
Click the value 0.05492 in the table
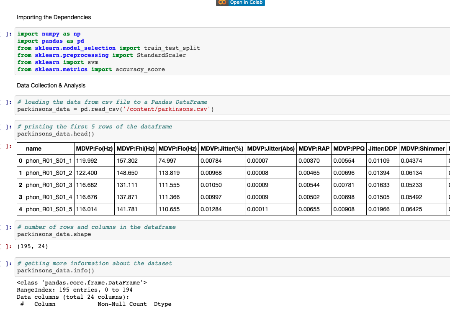pos(411,197)
